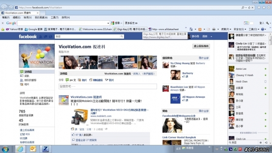The width and height of the screenshot is (272, 153).
Task: Click the VicoVation balloon profile picture
Action: [37, 56]
